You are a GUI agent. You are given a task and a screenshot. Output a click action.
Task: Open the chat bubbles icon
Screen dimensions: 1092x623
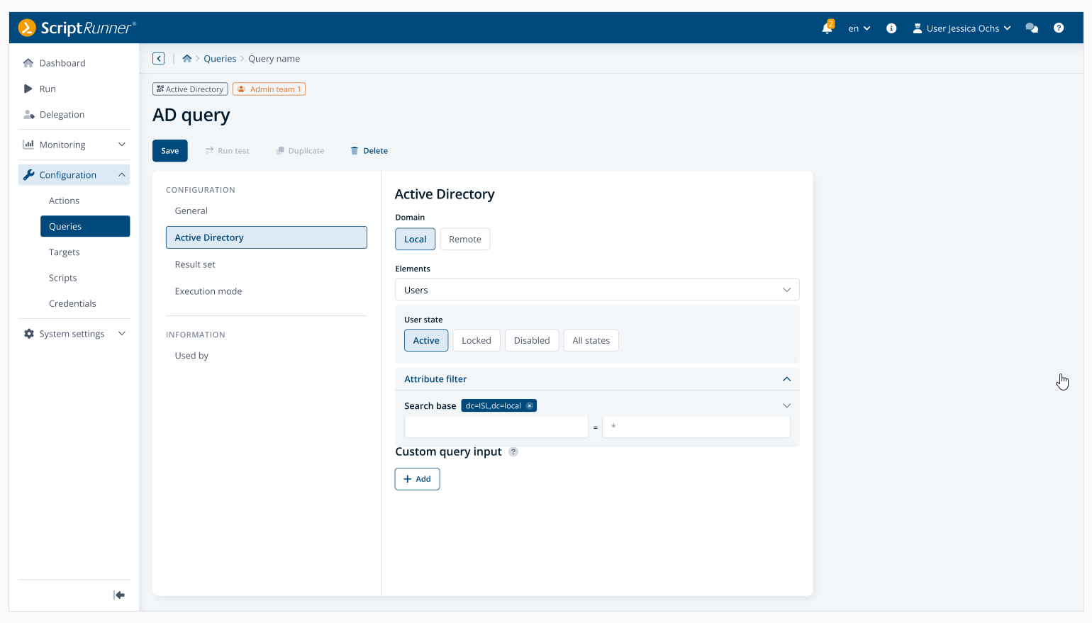[x=1032, y=28]
